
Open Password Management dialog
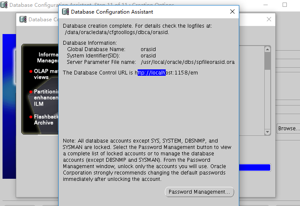[199, 192]
